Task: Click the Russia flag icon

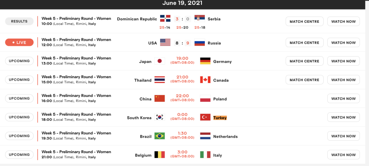Action: tap(200, 42)
